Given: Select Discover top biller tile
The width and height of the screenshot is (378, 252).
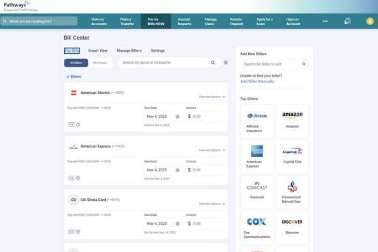Looking at the screenshot, I should point(292,227).
